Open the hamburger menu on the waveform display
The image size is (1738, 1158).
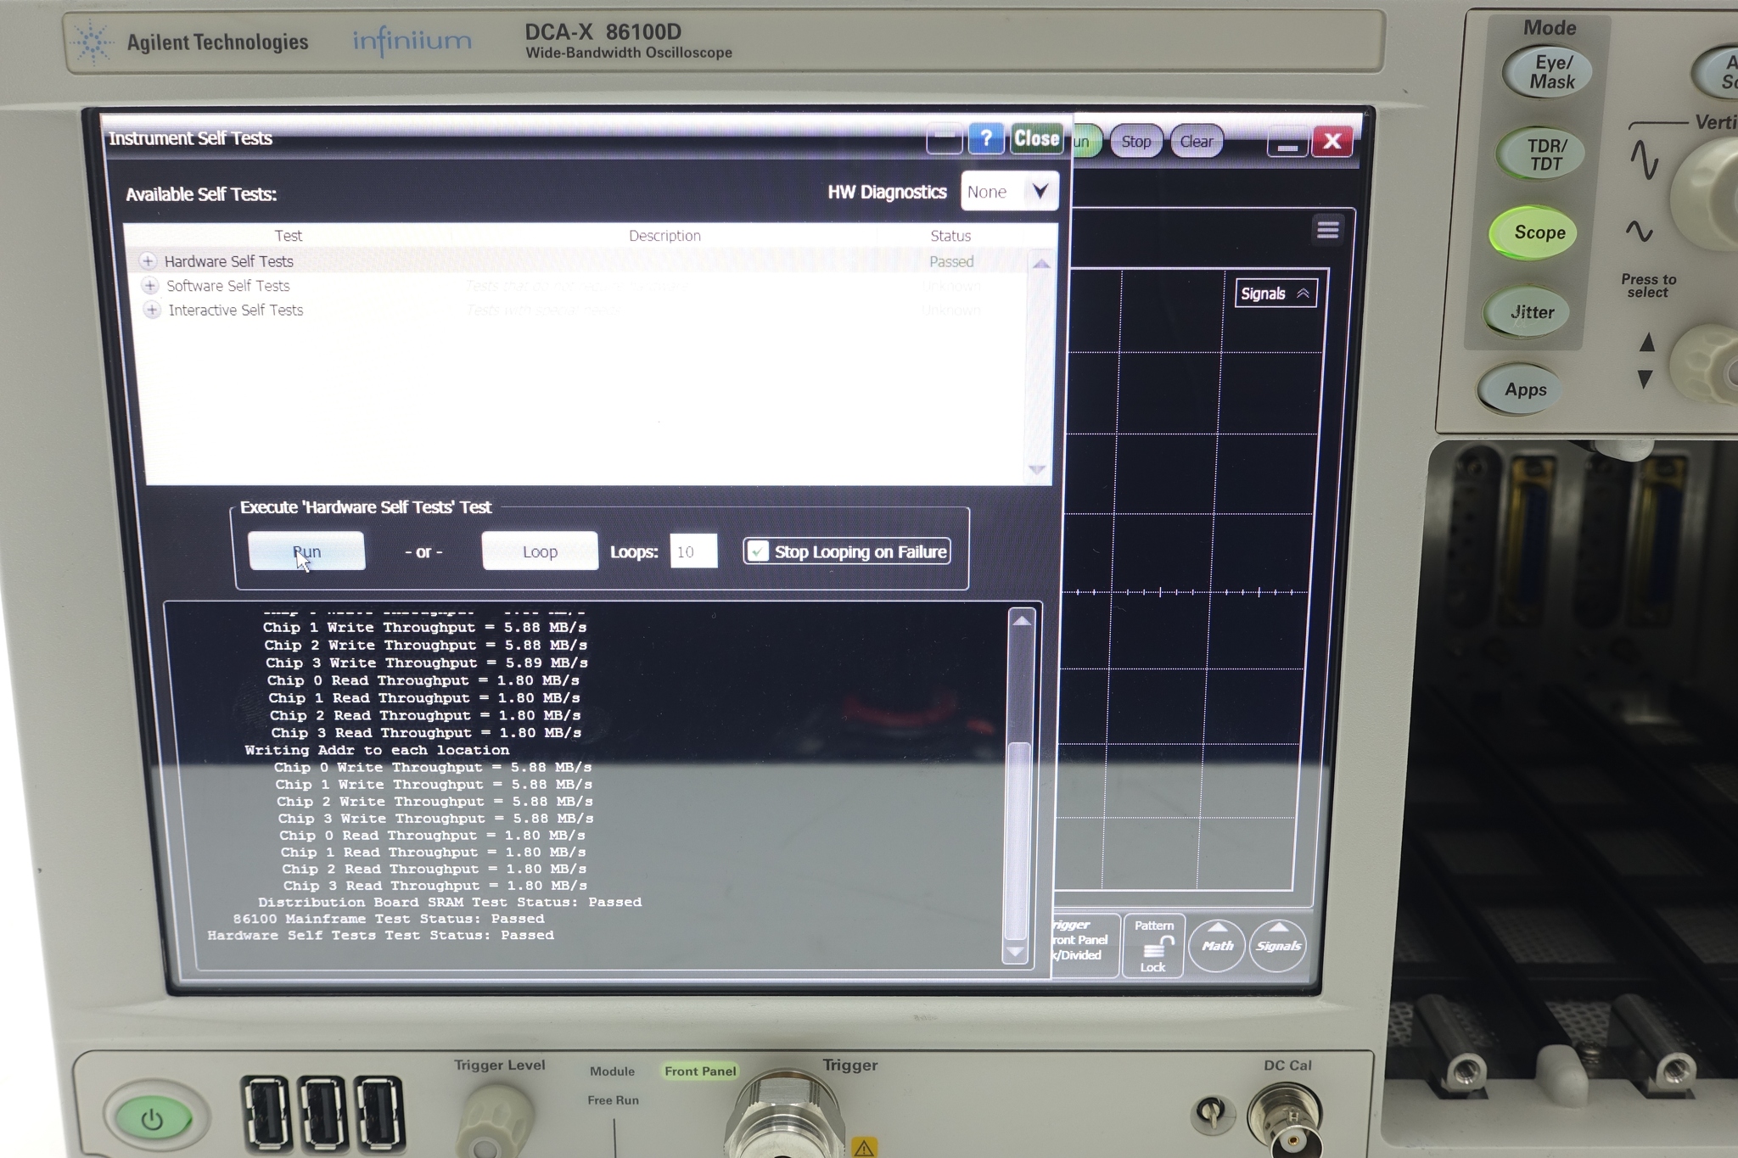click(1327, 229)
